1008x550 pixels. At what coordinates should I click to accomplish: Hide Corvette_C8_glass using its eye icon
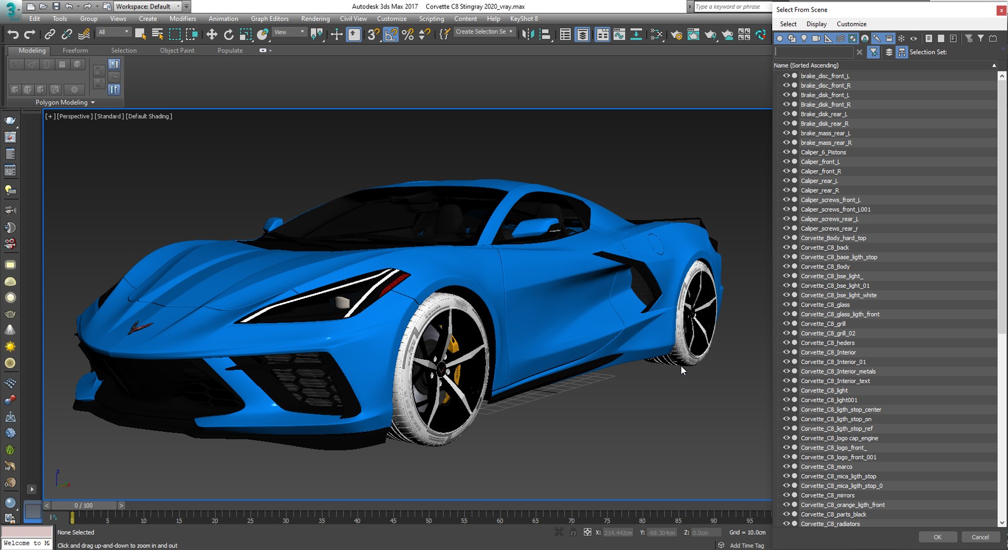tap(786, 304)
